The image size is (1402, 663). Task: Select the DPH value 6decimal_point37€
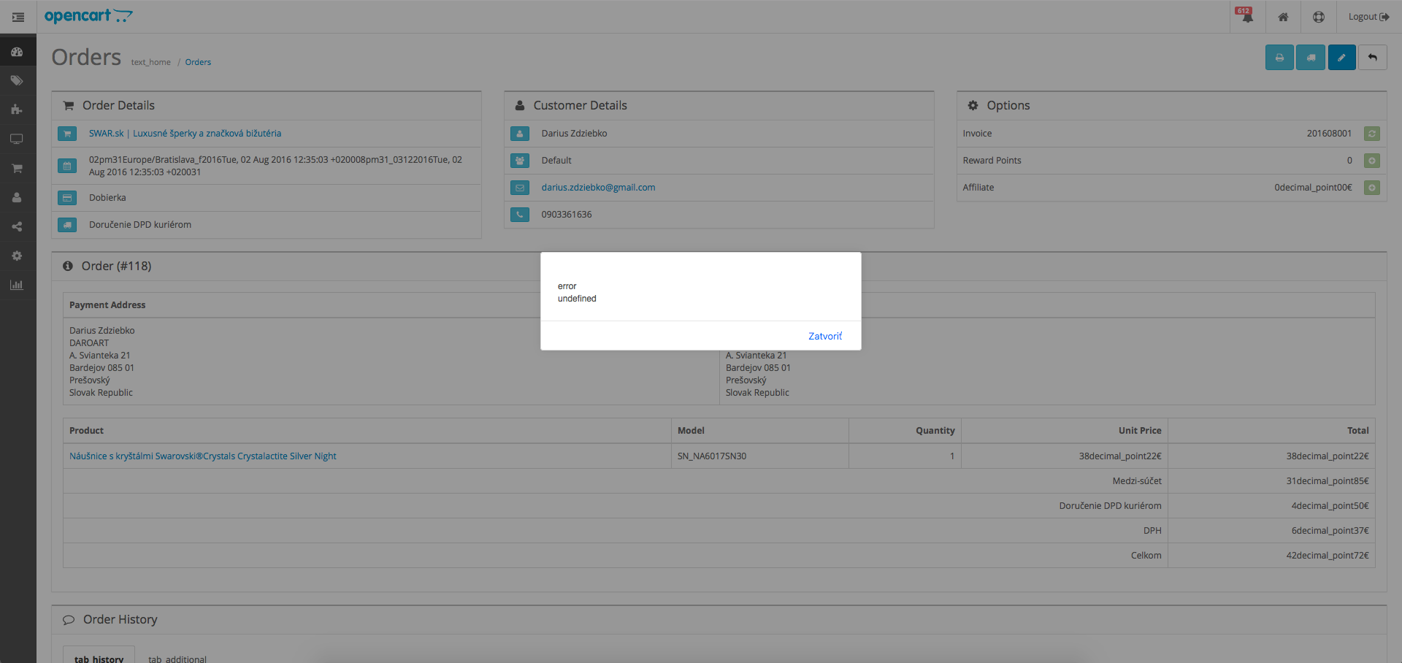pyautogui.click(x=1330, y=531)
